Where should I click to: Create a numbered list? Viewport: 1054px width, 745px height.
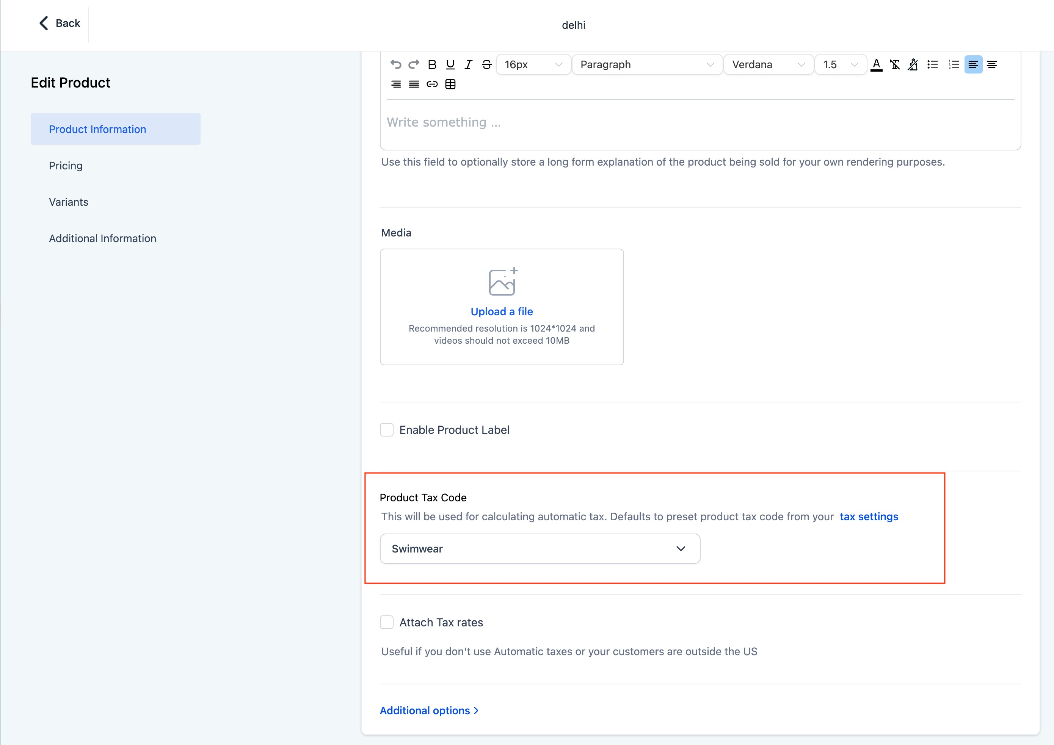954,65
